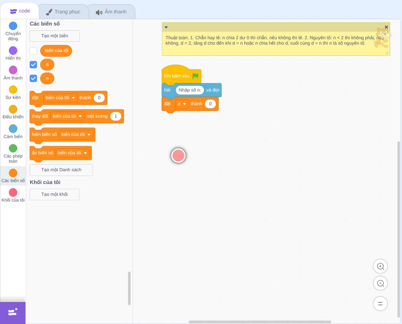Zoom in on the workspace

pos(380,267)
